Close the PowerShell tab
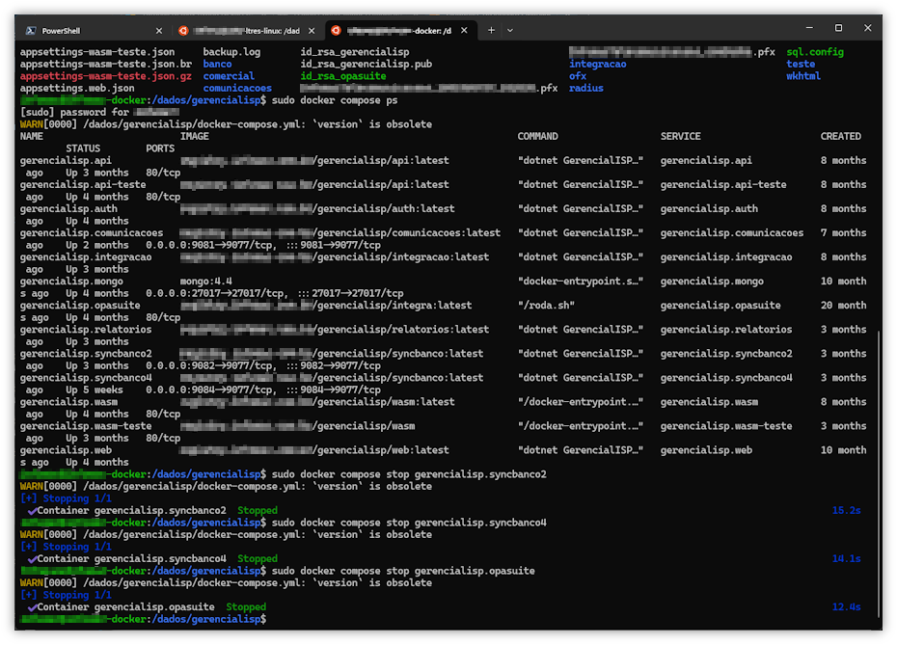 (x=159, y=30)
